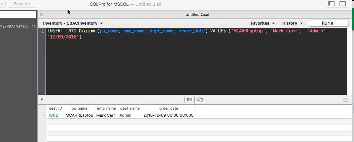Click the sidebar search field

pos(18,15)
